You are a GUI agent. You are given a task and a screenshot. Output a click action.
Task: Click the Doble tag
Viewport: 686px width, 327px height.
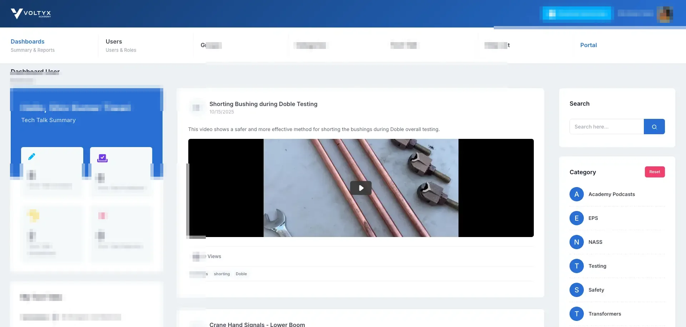[x=241, y=274]
